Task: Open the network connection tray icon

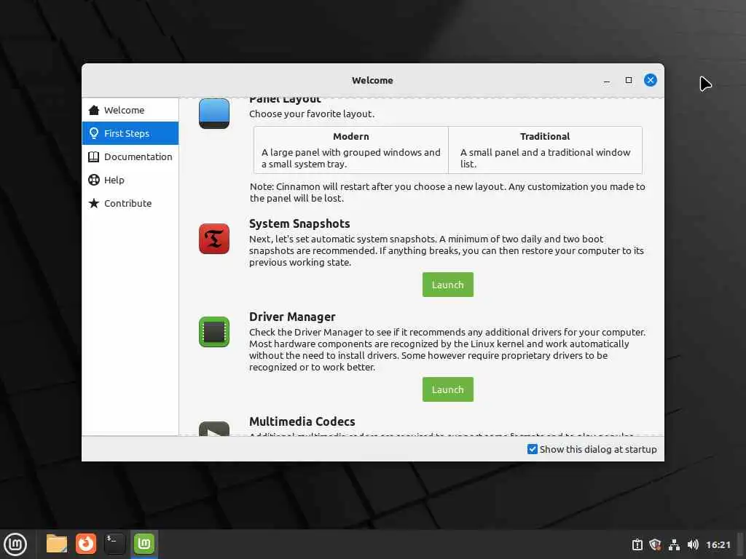Action: coord(674,544)
